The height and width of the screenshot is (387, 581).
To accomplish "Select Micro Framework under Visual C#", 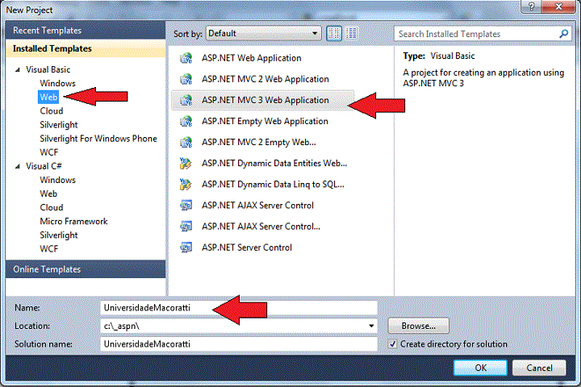I will (x=73, y=222).
